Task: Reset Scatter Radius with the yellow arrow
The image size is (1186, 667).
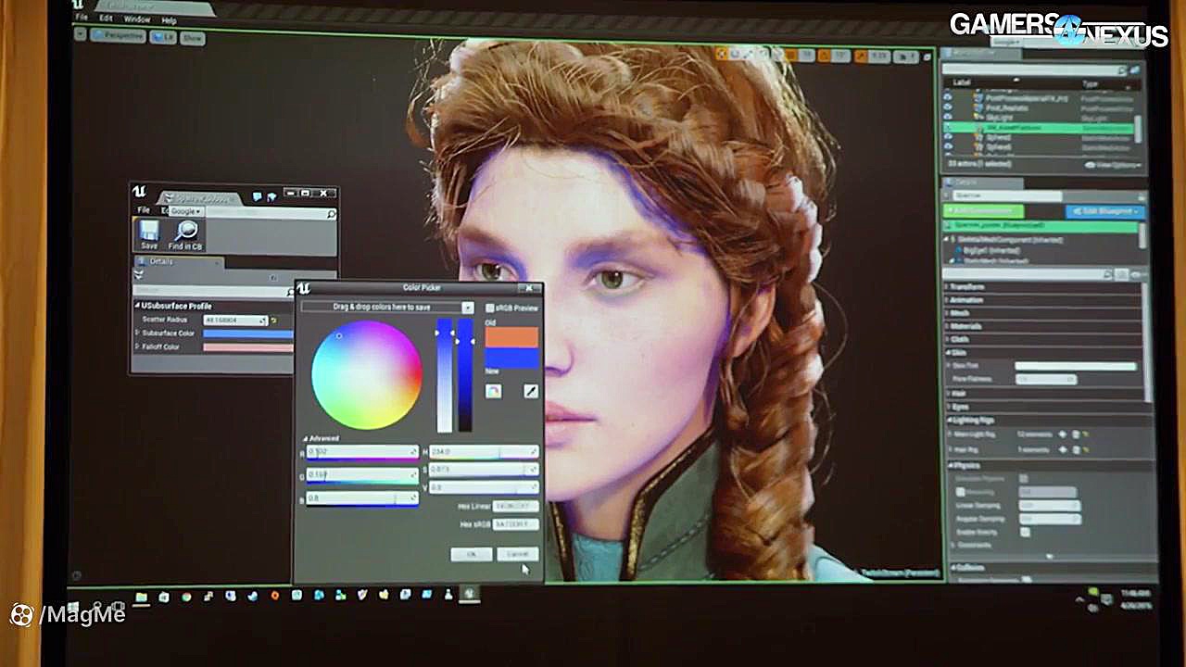Action: [x=273, y=321]
